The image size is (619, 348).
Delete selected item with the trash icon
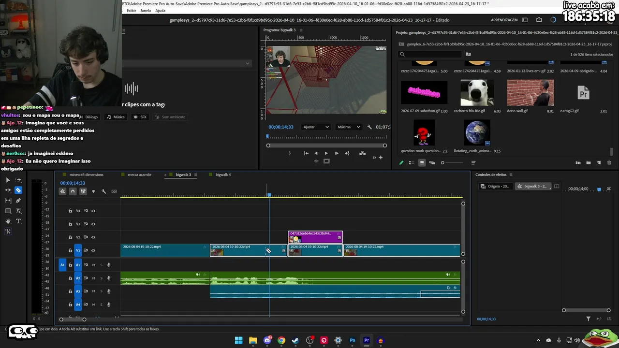[609, 163]
